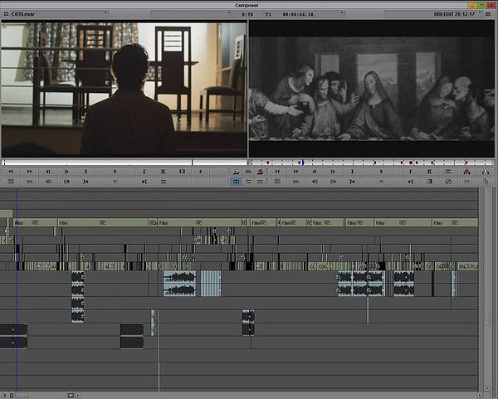
Task: Click the V1 track indicator in tracking bar
Action: (268, 14)
